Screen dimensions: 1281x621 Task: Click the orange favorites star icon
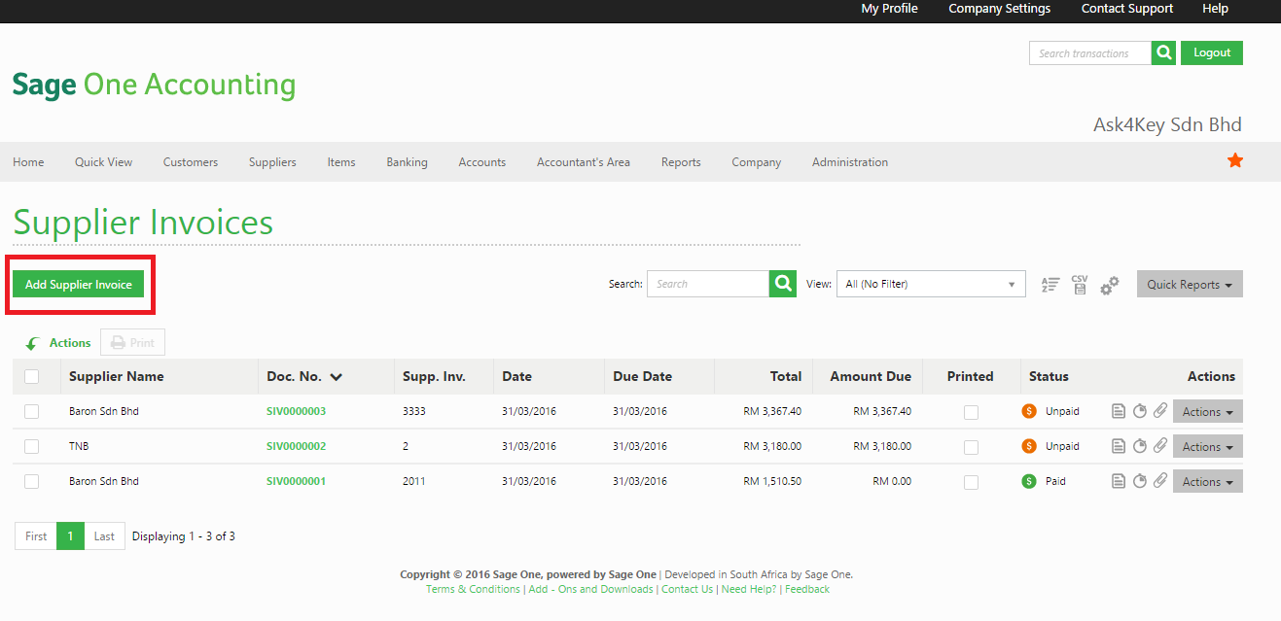pyautogui.click(x=1235, y=160)
